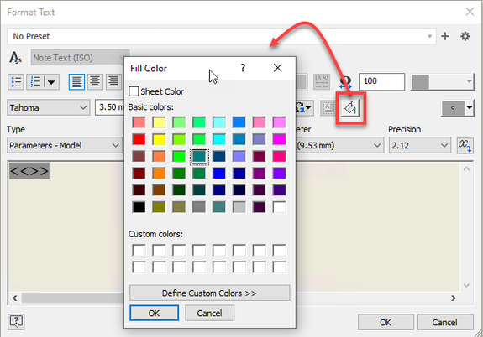Click the help icon at bottom left
Viewport: 483px width, 337px height.
[16, 322]
